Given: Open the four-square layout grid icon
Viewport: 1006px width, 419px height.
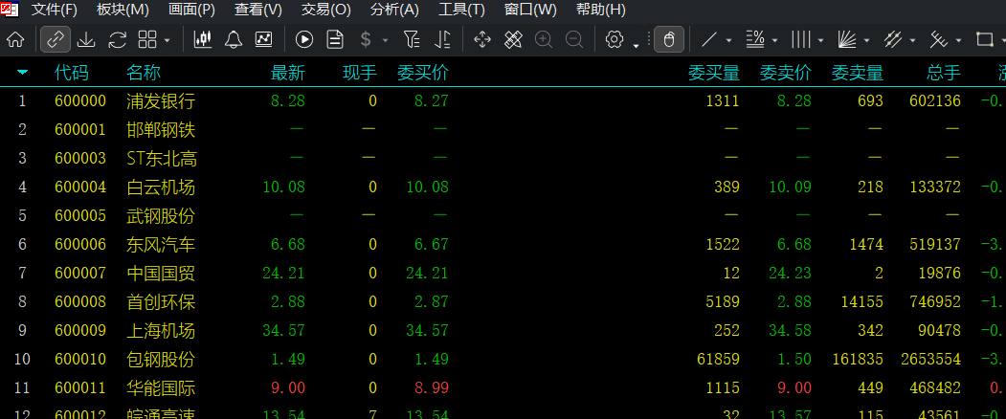Looking at the screenshot, I should 147,40.
